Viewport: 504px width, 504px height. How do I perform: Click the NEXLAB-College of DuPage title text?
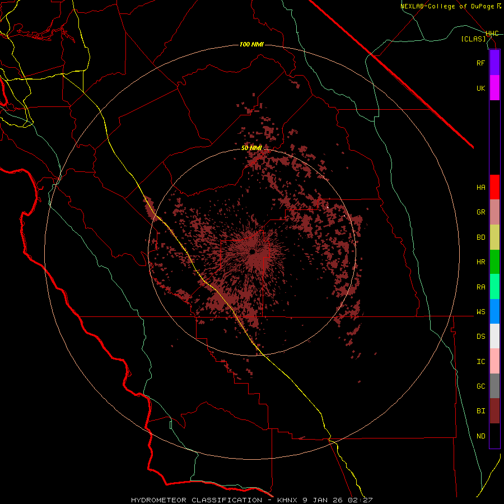pos(447,6)
